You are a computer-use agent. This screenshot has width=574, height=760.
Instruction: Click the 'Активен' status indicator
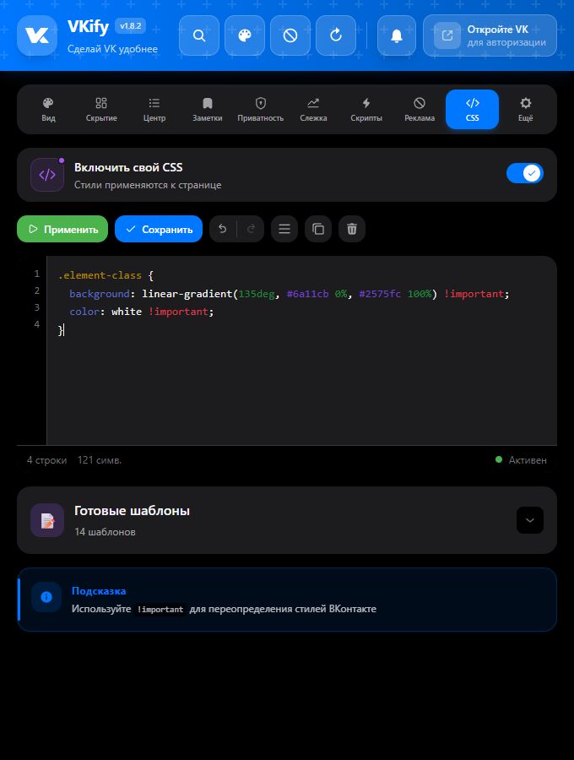tap(521, 460)
